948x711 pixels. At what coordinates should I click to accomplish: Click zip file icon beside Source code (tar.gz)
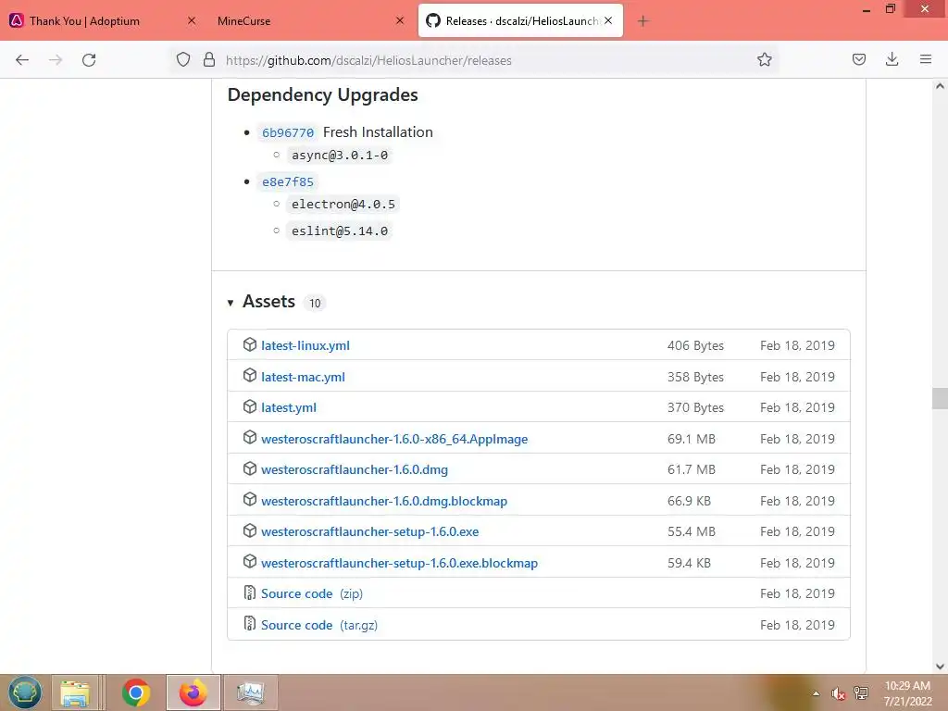[250, 623]
